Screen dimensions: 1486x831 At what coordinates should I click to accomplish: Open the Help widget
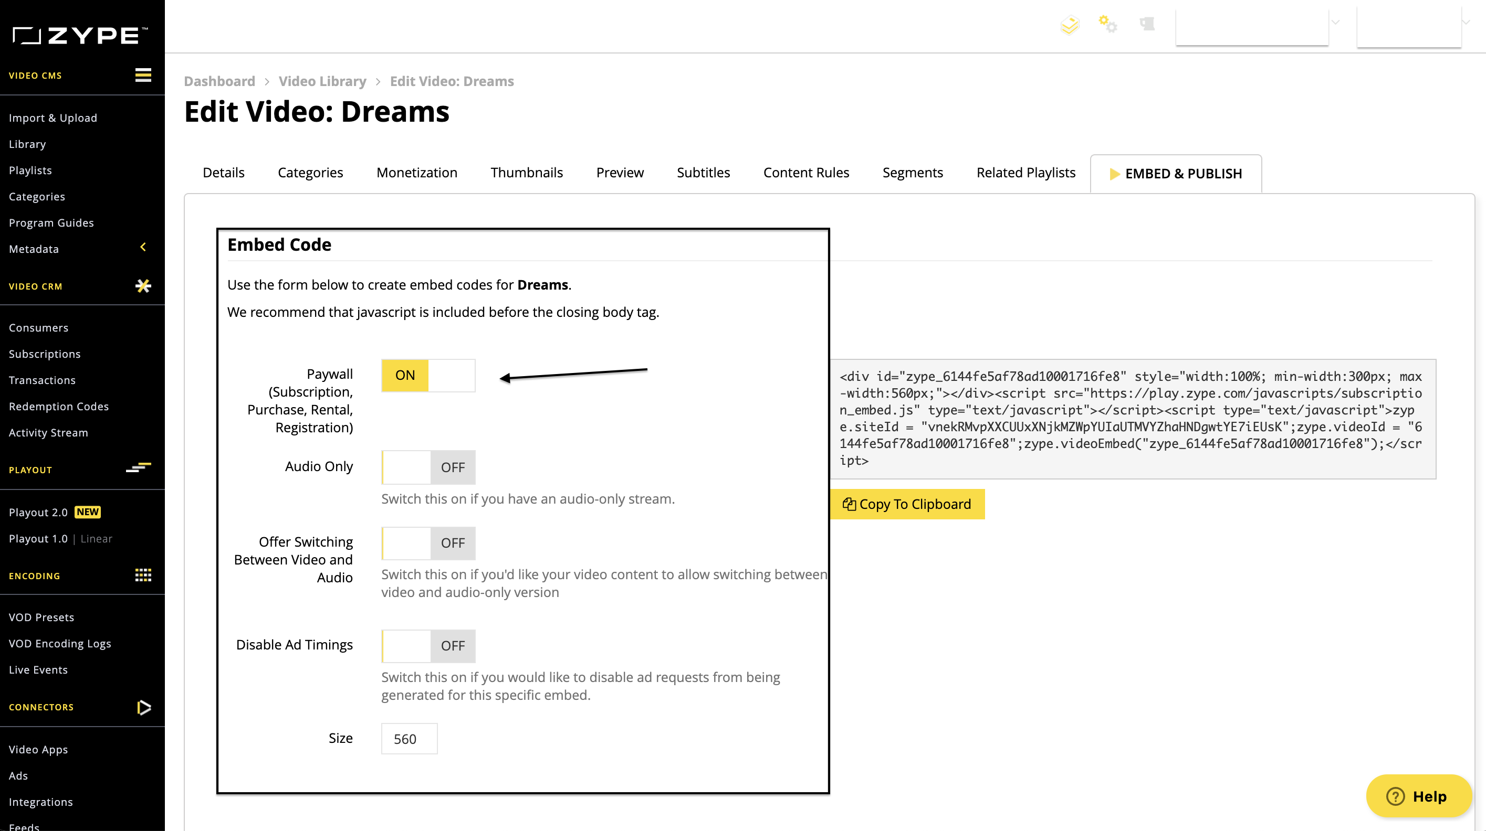pos(1418,796)
